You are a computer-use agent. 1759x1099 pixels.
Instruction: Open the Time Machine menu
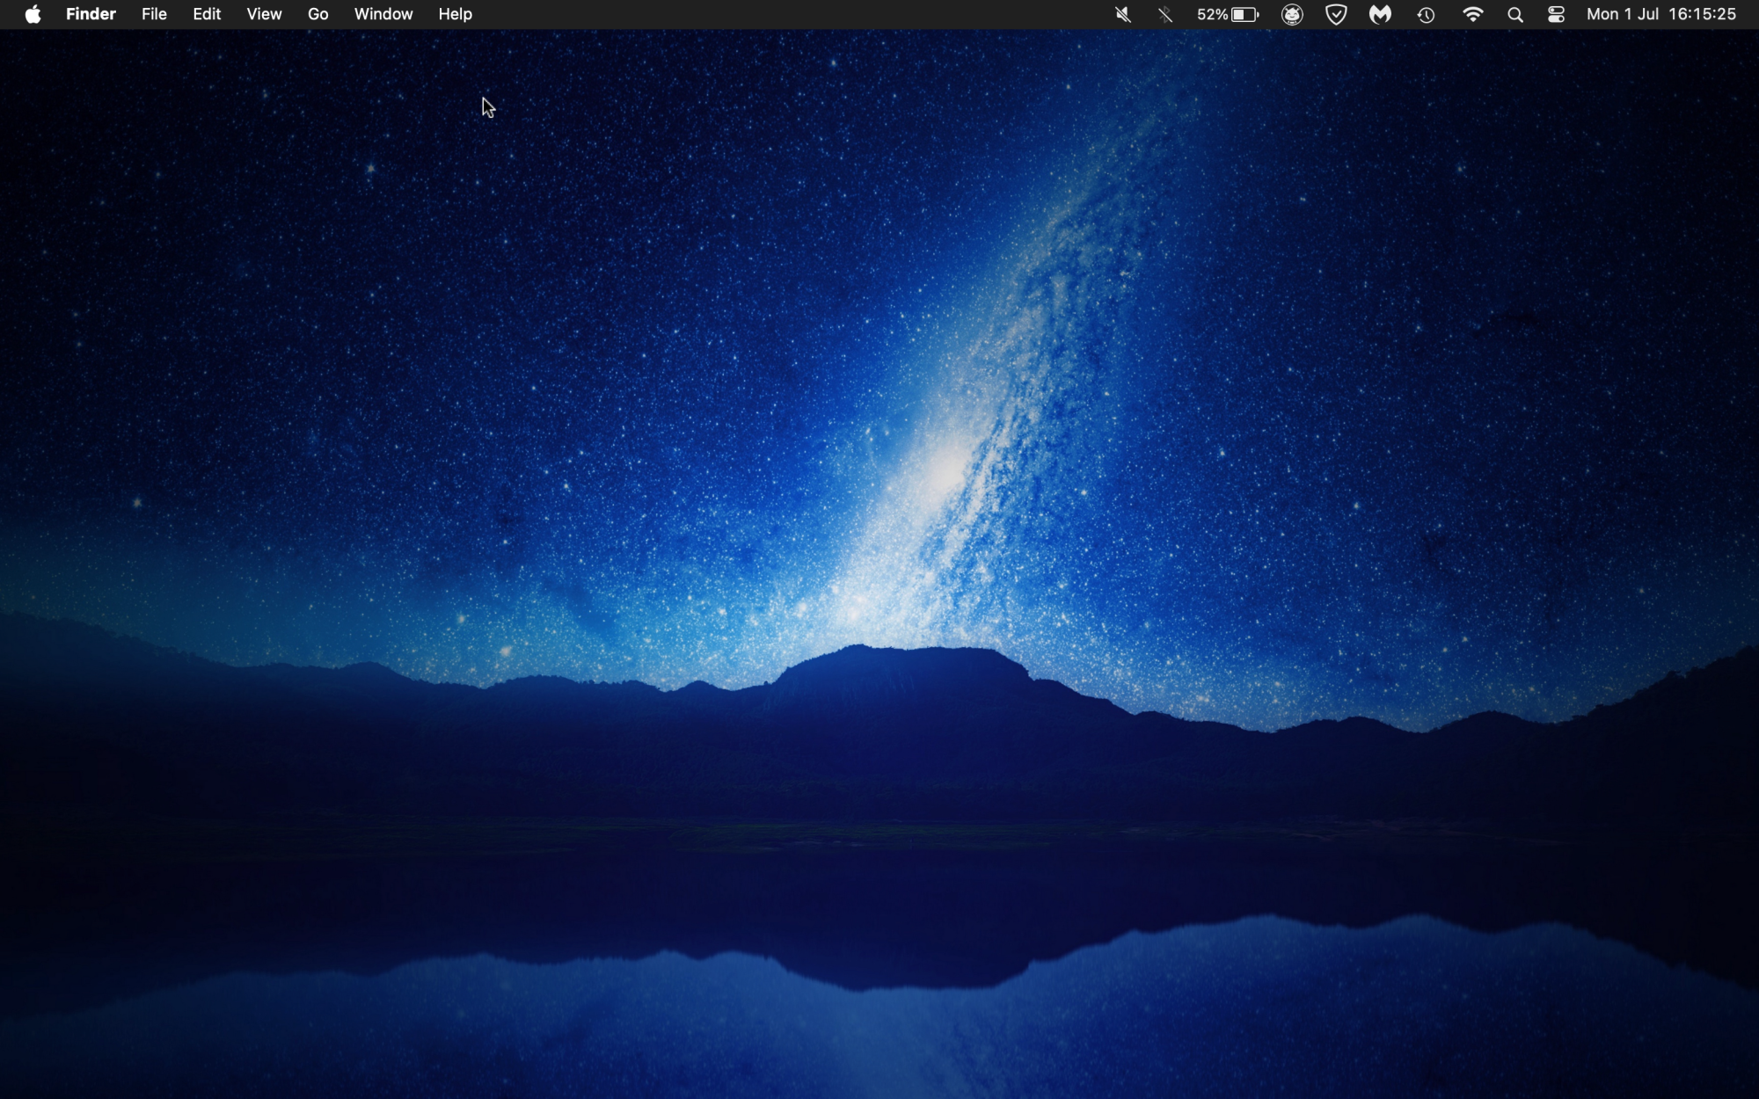coord(1426,14)
